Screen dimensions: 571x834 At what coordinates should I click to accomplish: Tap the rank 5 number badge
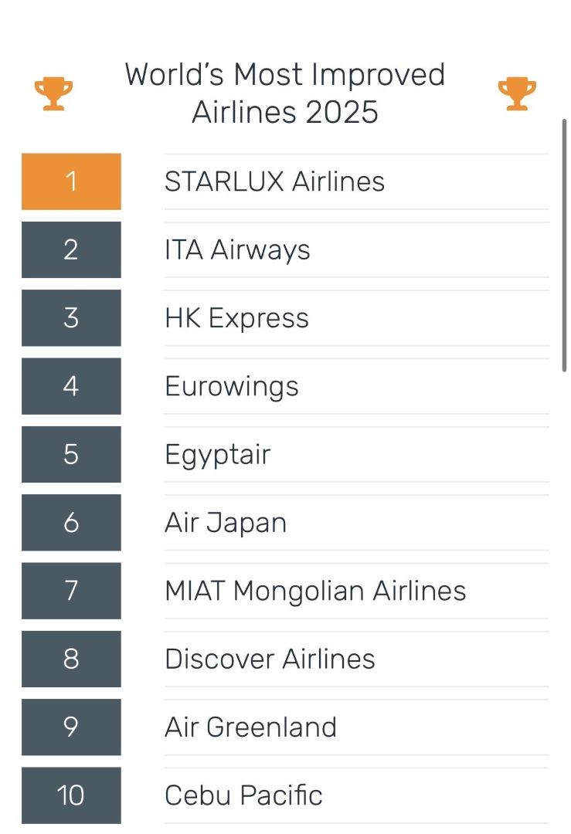[71, 454]
